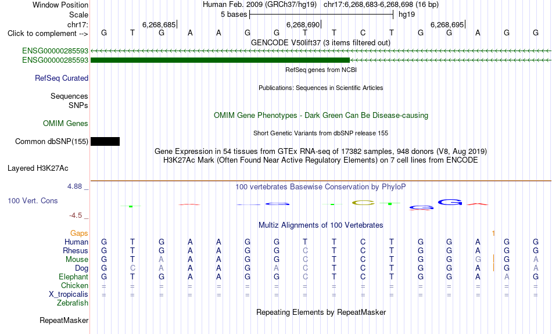This screenshot has width=552, height=334.
Task: Click the Elephant species row label
Action: (x=73, y=277)
